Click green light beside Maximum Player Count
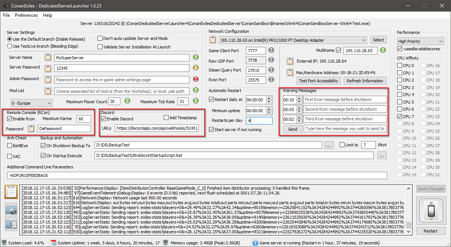Image resolution: width=451 pixels, height=247 pixels. click(127, 101)
